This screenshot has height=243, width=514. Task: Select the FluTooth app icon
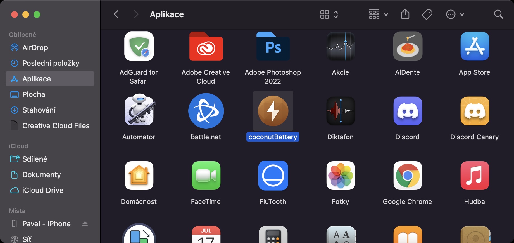click(273, 176)
